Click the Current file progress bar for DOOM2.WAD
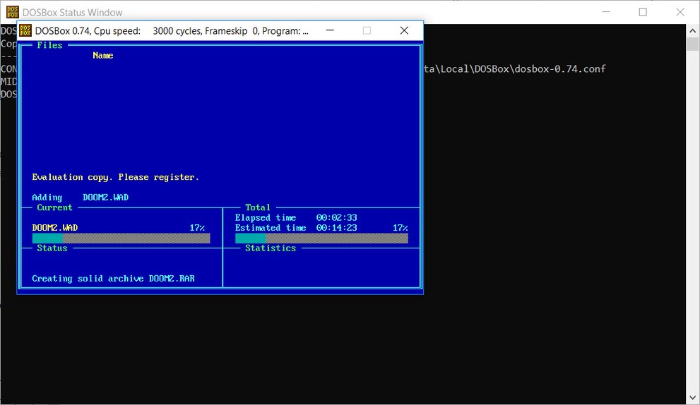The height and width of the screenshot is (405, 700). click(x=121, y=238)
